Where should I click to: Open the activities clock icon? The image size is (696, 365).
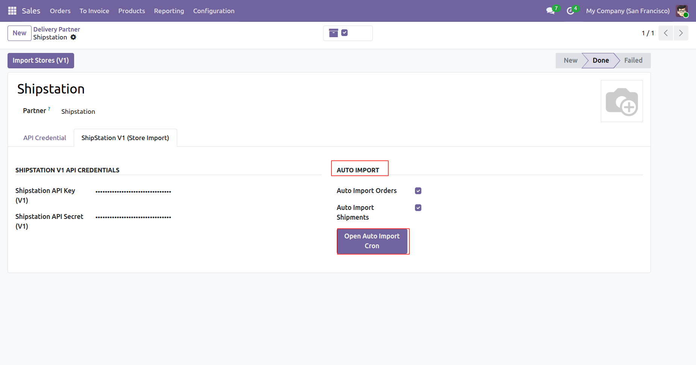pyautogui.click(x=570, y=11)
